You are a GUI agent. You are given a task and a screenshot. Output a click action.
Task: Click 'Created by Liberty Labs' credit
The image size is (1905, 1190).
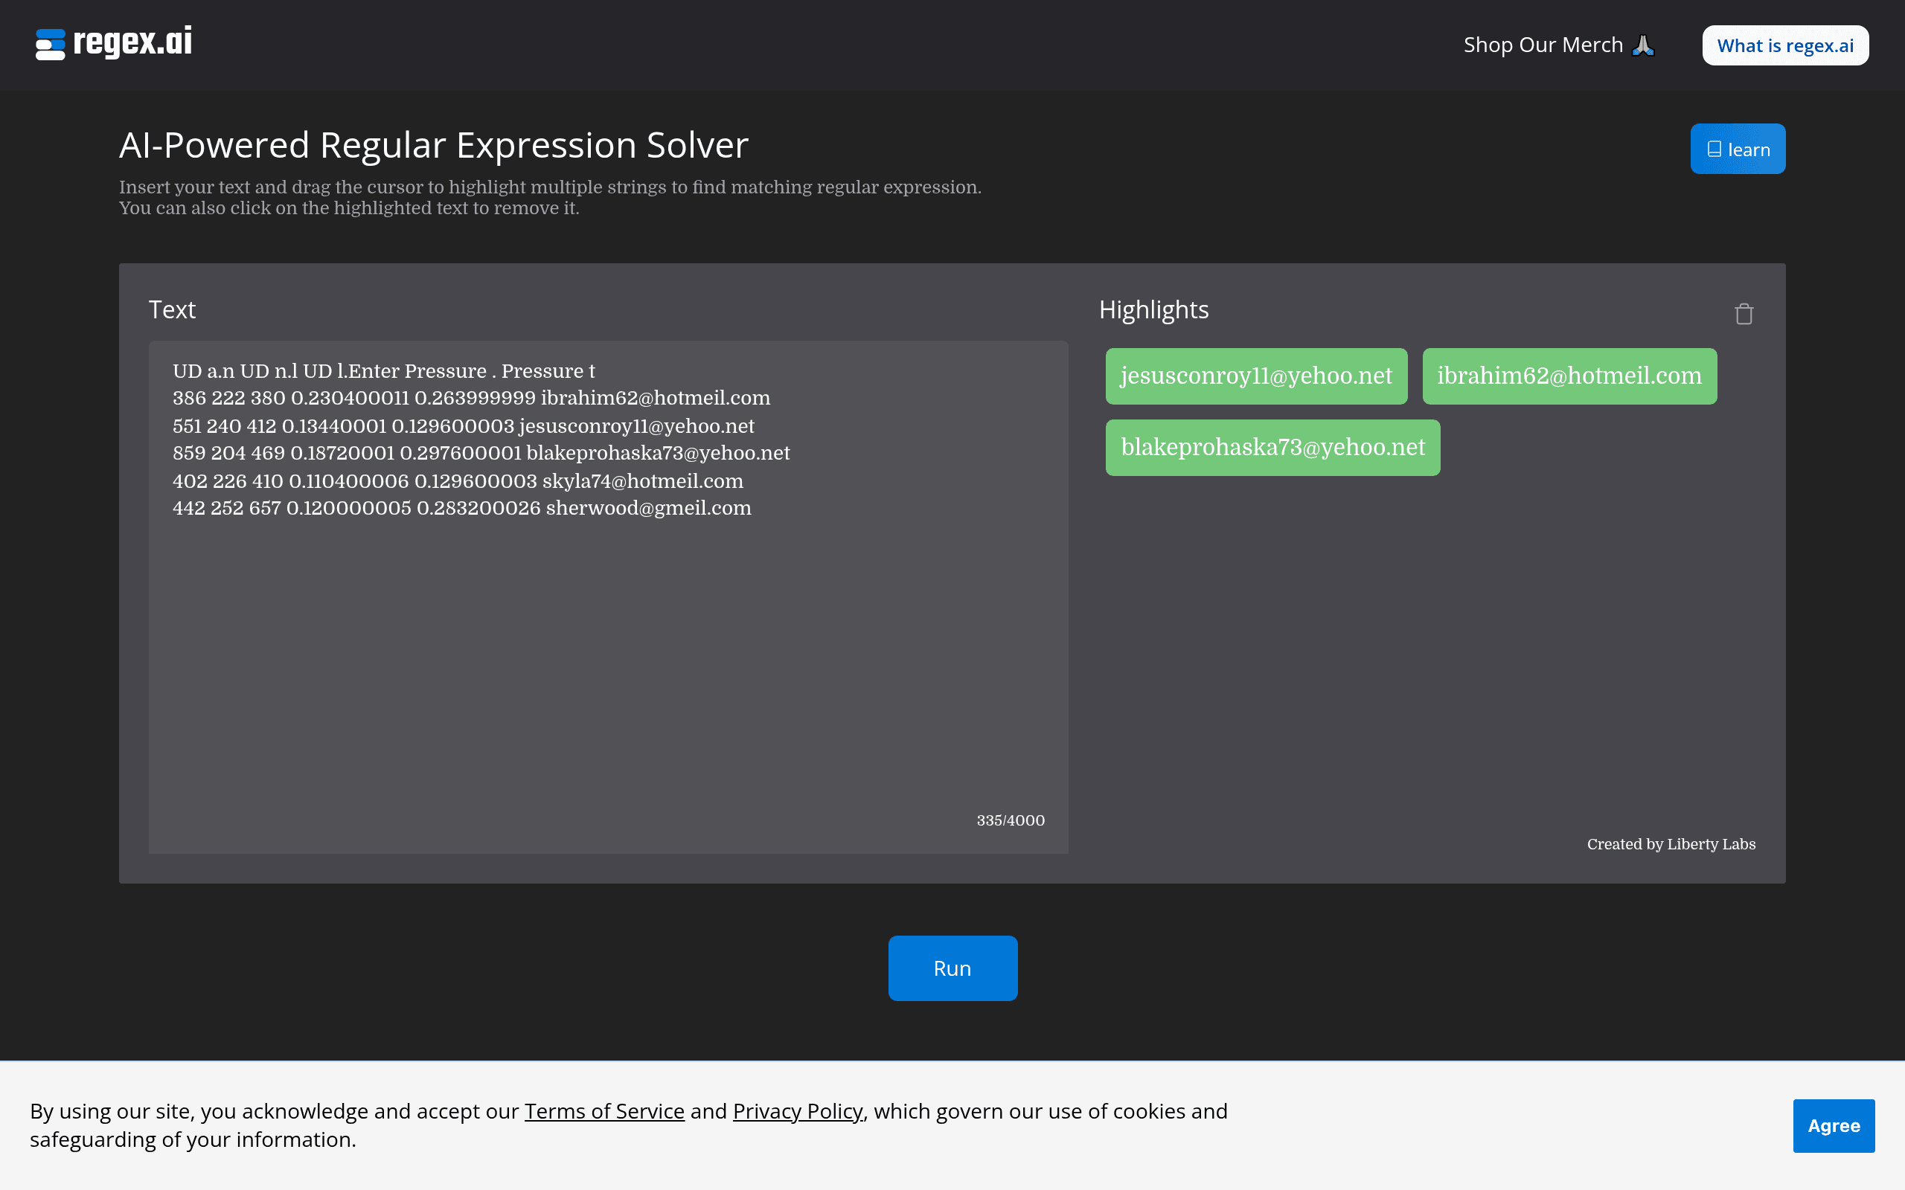pos(1671,843)
